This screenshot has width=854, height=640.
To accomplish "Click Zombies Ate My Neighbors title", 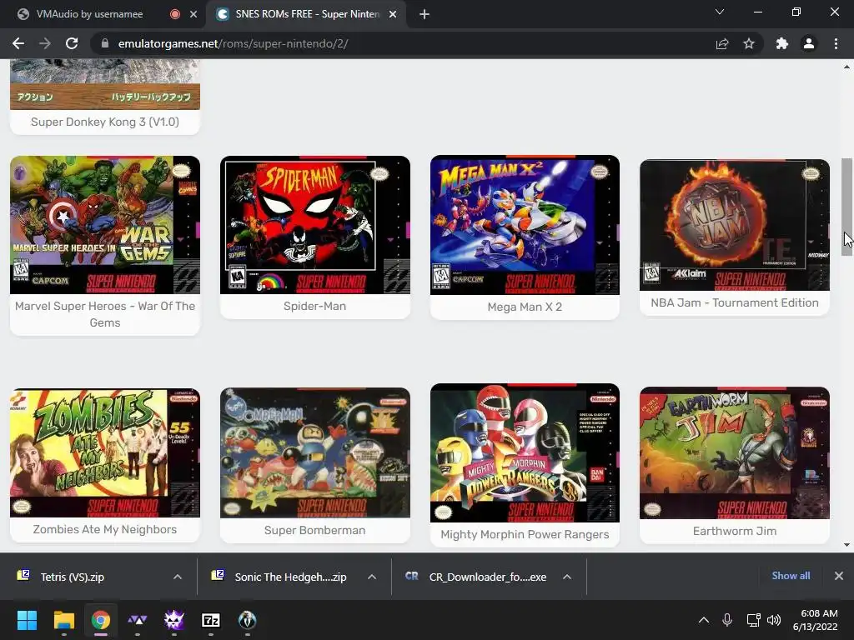I will pyautogui.click(x=105, y=529).
